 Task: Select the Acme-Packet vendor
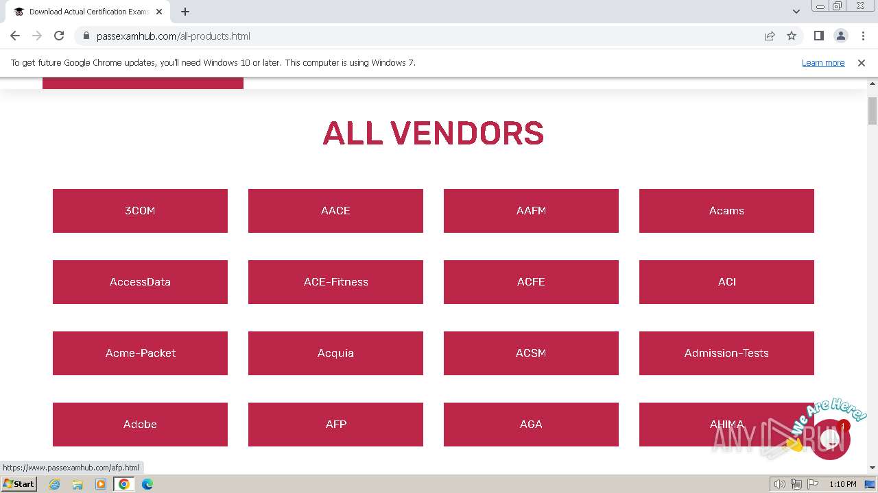tap(140, 353)
